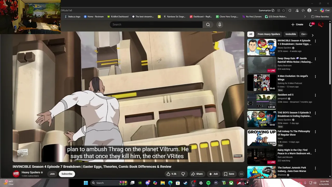This screenshot has width=332, height=187.
Task: Save video to playlist
Action: 229,174
